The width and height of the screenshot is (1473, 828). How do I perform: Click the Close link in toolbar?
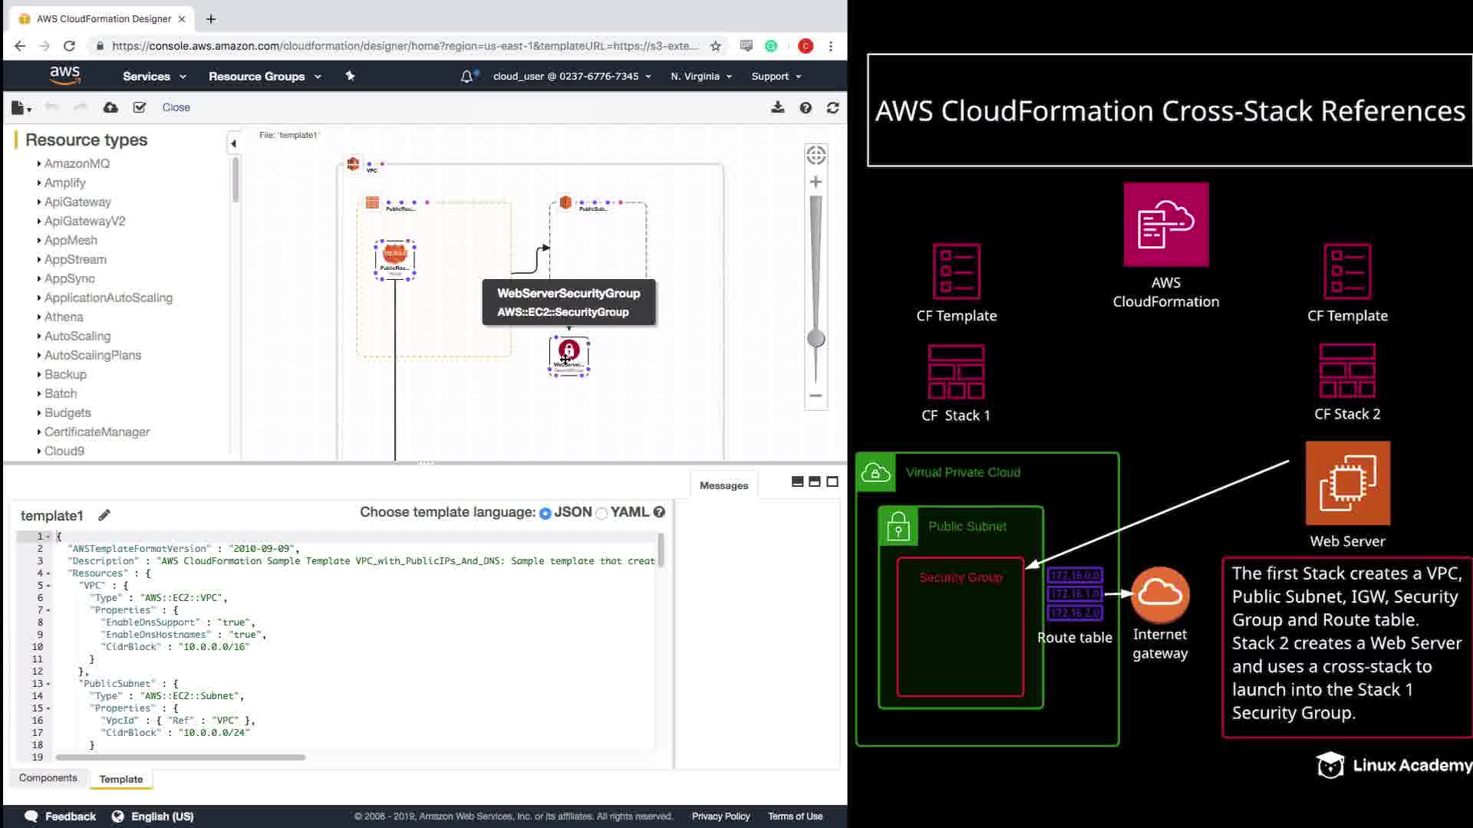click(x=176, y=107)
